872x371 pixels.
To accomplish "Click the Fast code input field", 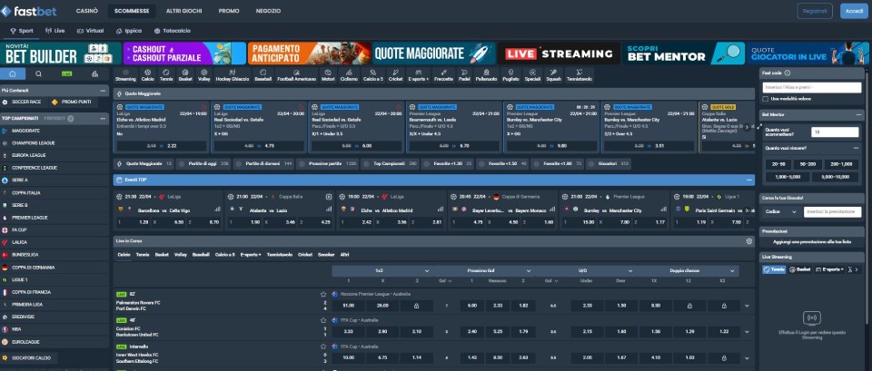I will point(812,87).
